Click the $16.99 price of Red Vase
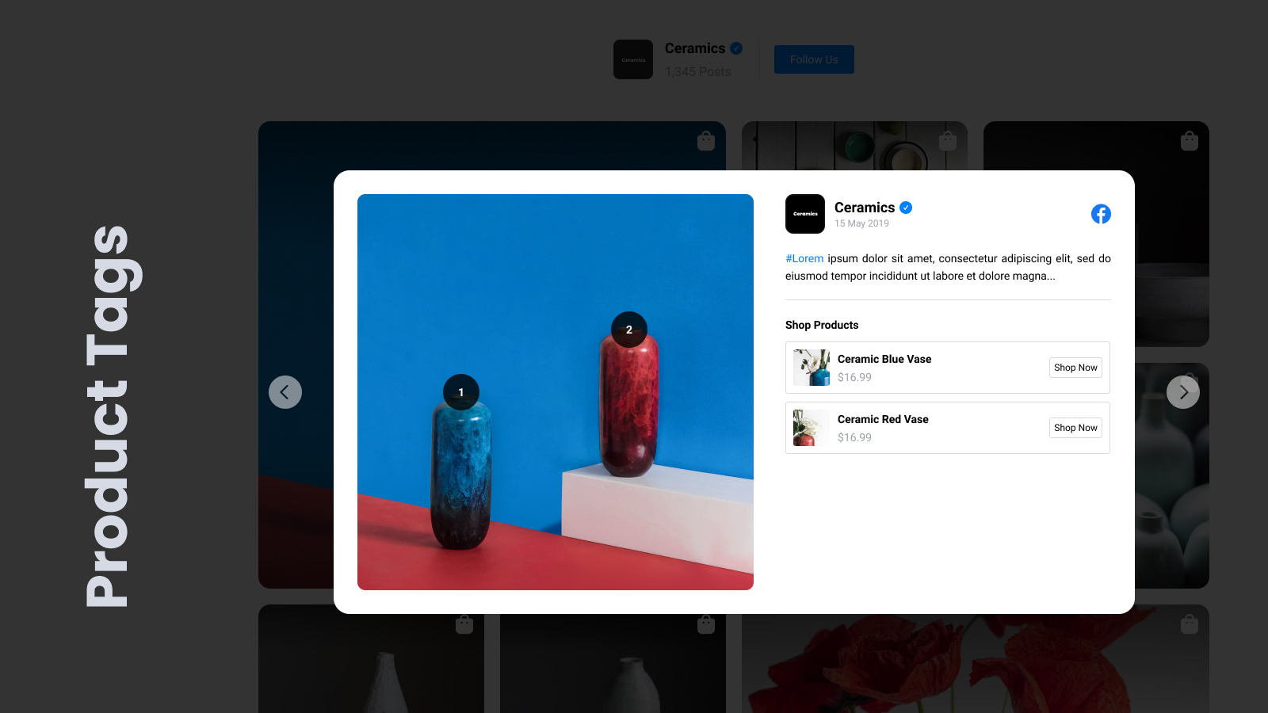The height and width of the screenshot is (713, 1268). point(854,437)
